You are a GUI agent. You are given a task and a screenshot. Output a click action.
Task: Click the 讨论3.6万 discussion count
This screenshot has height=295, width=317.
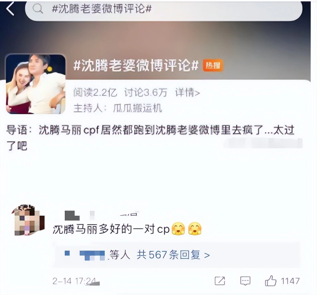[146, 92]
